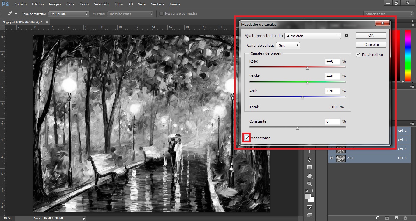Open the Selección menu
The height and width of the screenshot is (221, 416).
click(102, 4)
